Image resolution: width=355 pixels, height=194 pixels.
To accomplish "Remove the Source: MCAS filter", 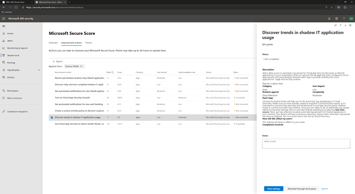I will (x=81, y=66).
